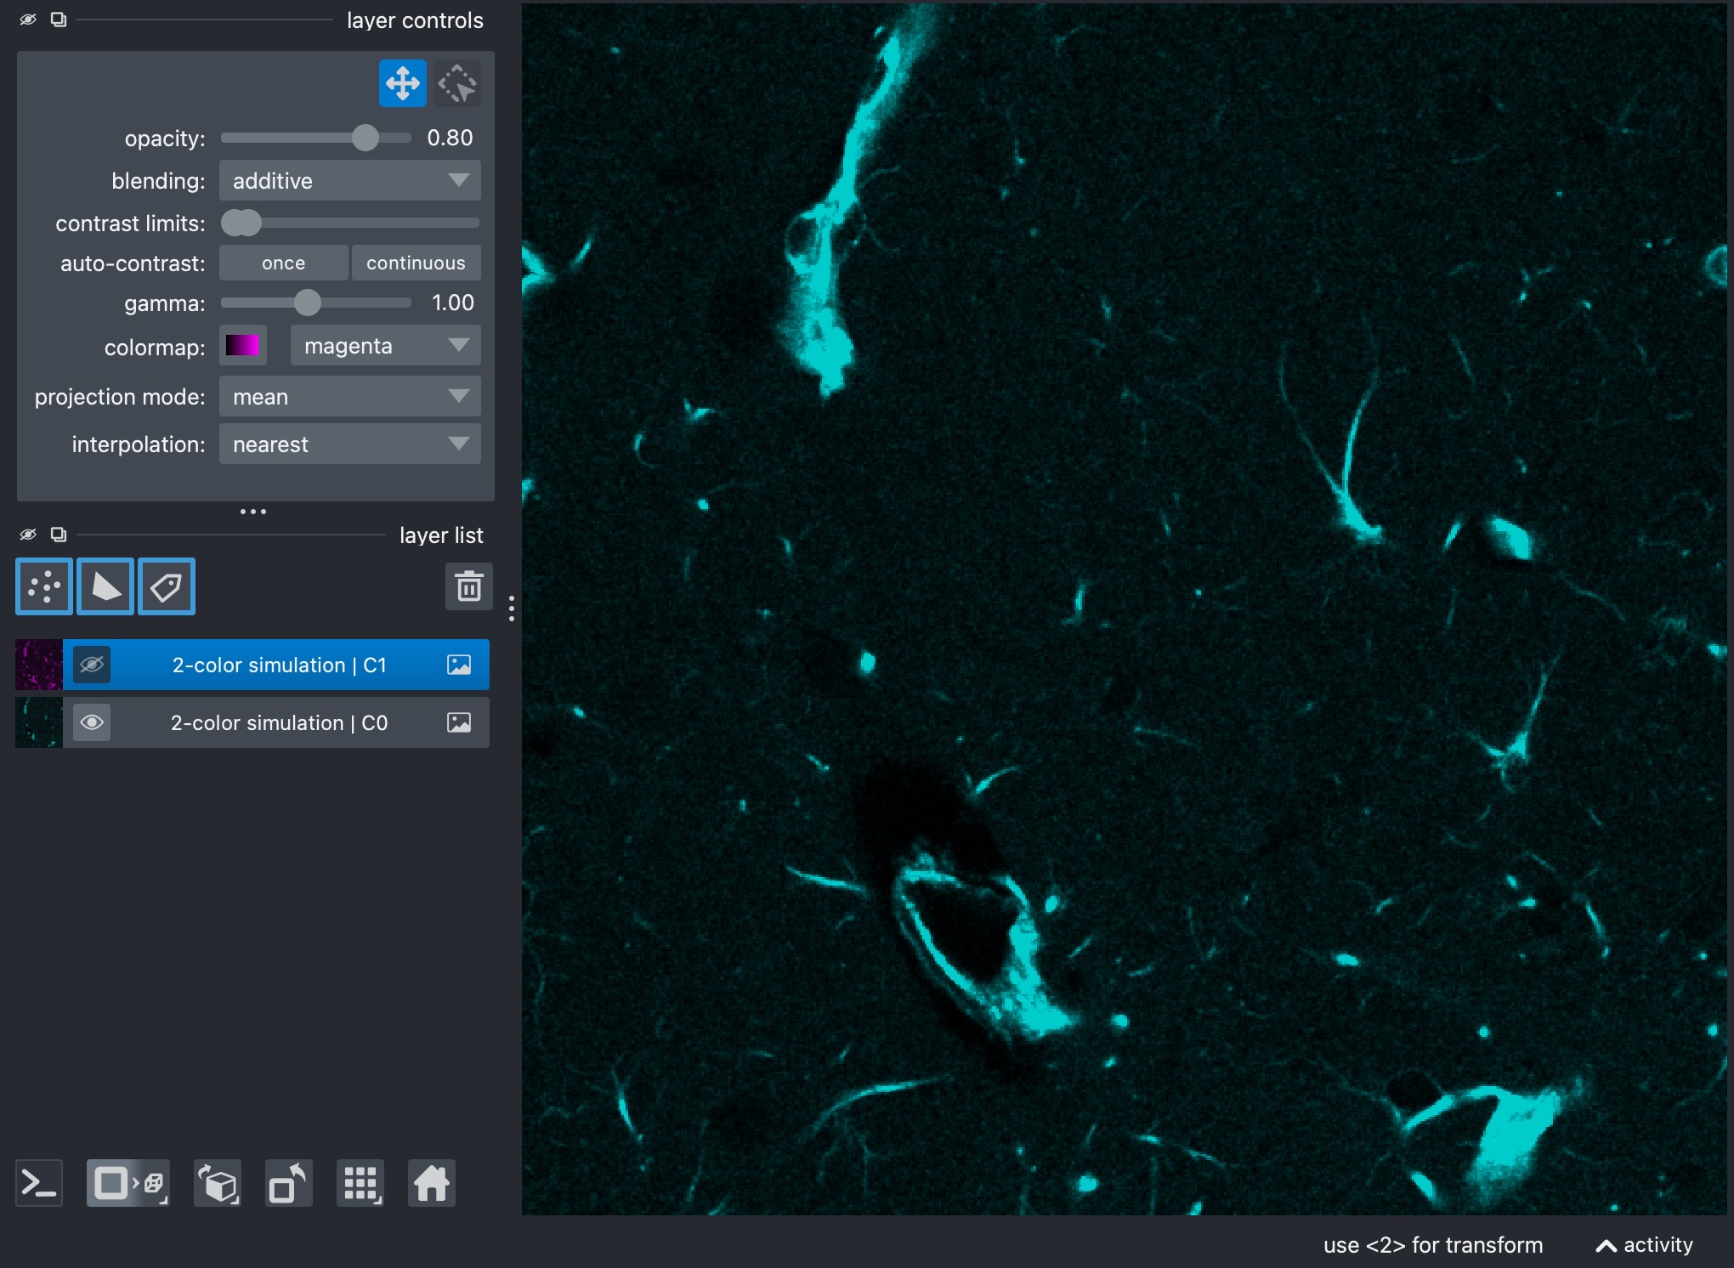Image resolution: width=1734 pixels, height=1268 pixels.
Task: Activate the pan/zoom mode tool
Action: 402,83
